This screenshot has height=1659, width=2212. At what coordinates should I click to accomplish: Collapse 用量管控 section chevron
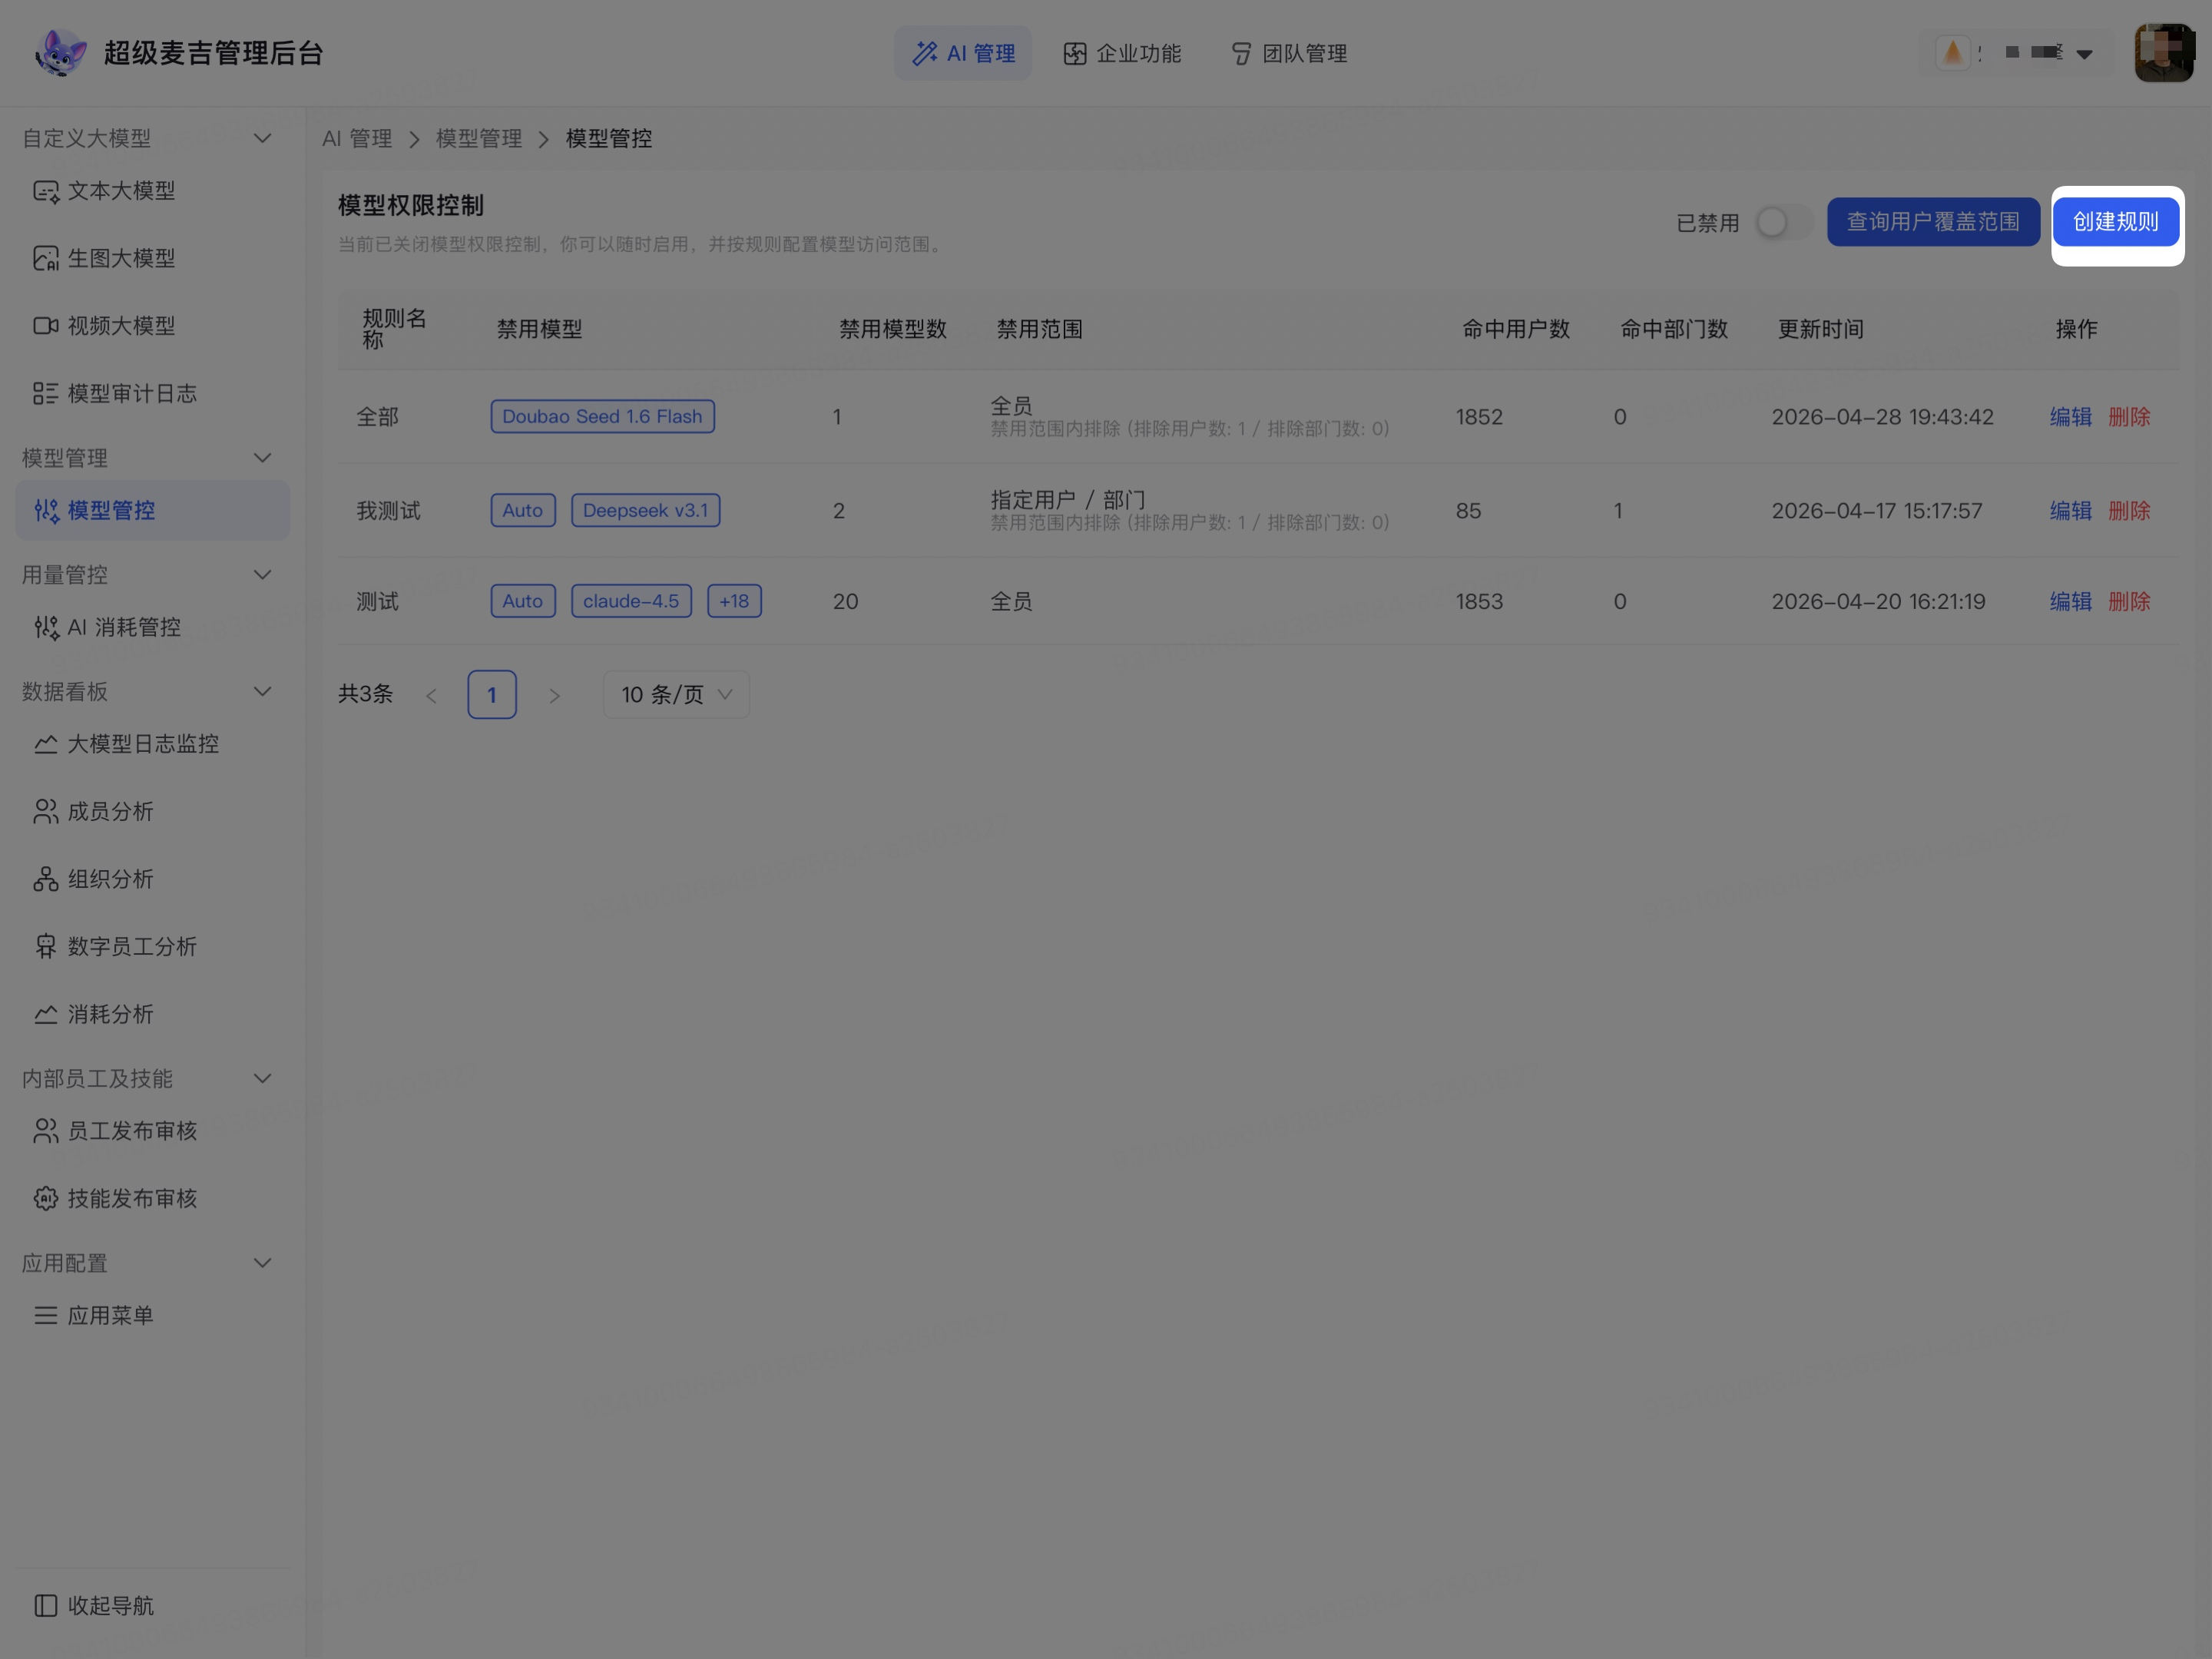point(263,575)
